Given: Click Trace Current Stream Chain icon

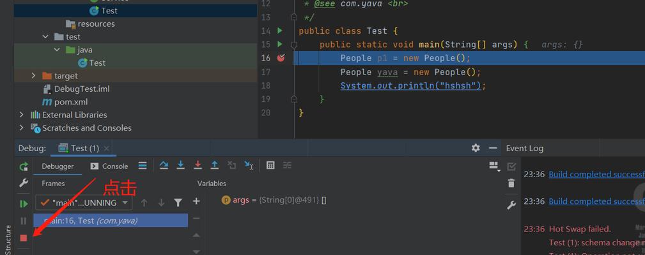Looking at the screenshot, I should pos(287,165).
